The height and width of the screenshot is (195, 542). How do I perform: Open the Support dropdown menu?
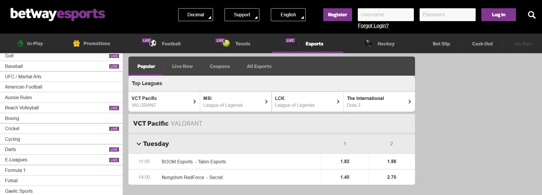point(242,15)
